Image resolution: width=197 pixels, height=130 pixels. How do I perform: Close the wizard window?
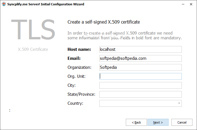pos(191,4)
